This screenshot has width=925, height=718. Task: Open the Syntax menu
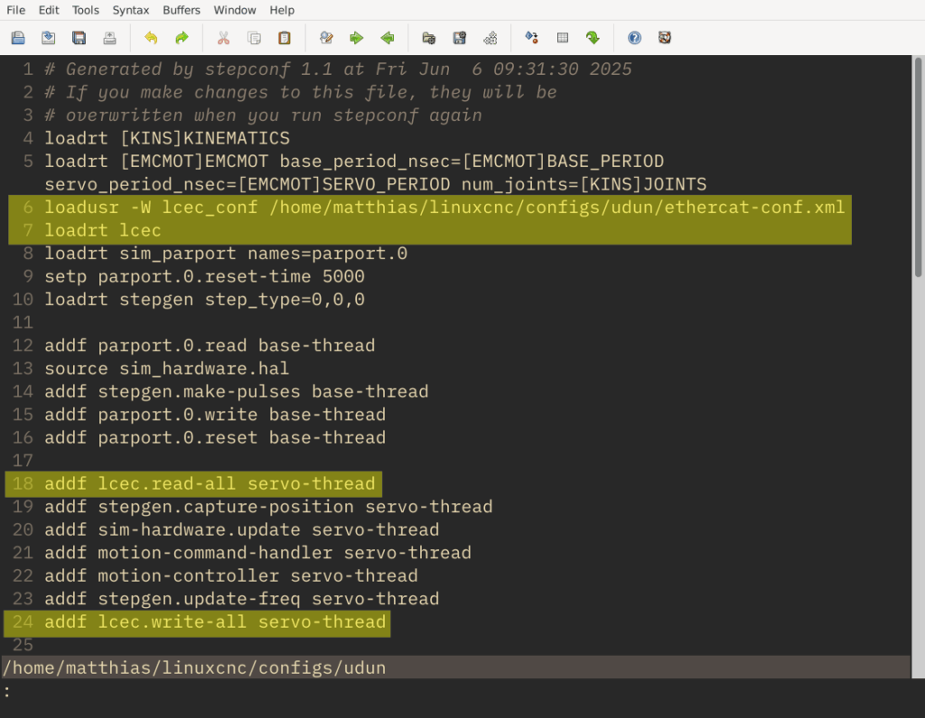point(131,10)
